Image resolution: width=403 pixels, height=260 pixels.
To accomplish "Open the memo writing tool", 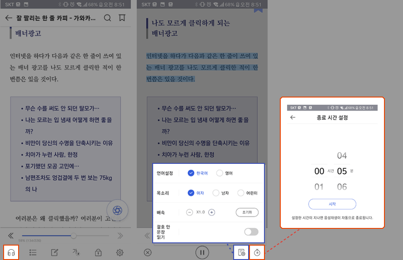I will click(x=54, y=252).
